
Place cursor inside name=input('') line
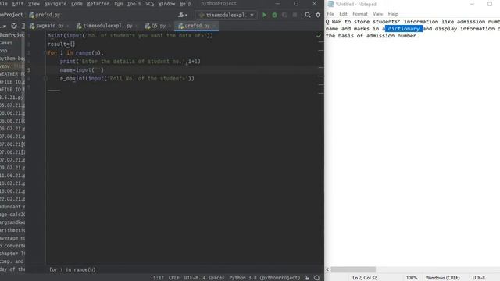click(x=81, y=69)
